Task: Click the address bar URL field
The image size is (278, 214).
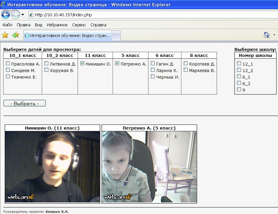Action: (153, 15)
